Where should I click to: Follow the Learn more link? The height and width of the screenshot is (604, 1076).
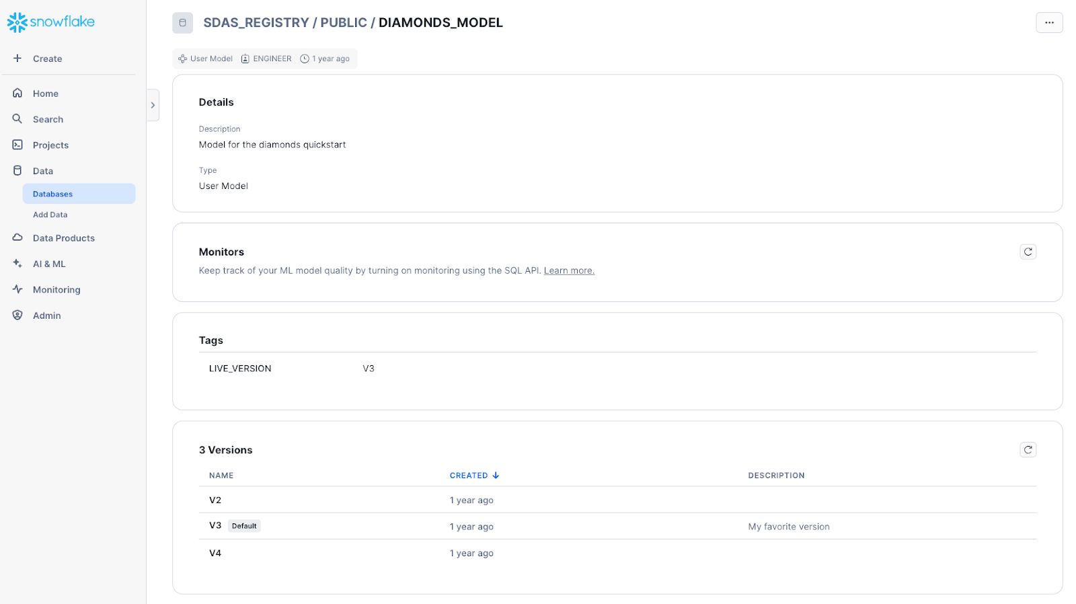pyautogui.click(x=569, y=270)
